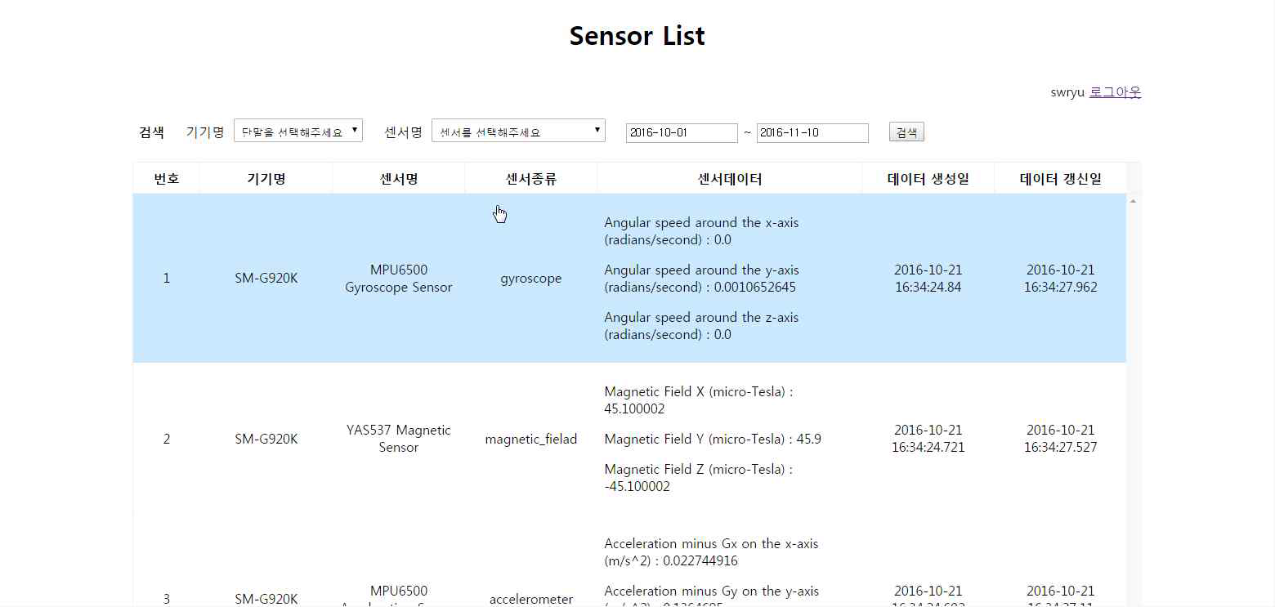
Task: Select YAS537 Magnetic Sensor cell
Action: (399, 439)
